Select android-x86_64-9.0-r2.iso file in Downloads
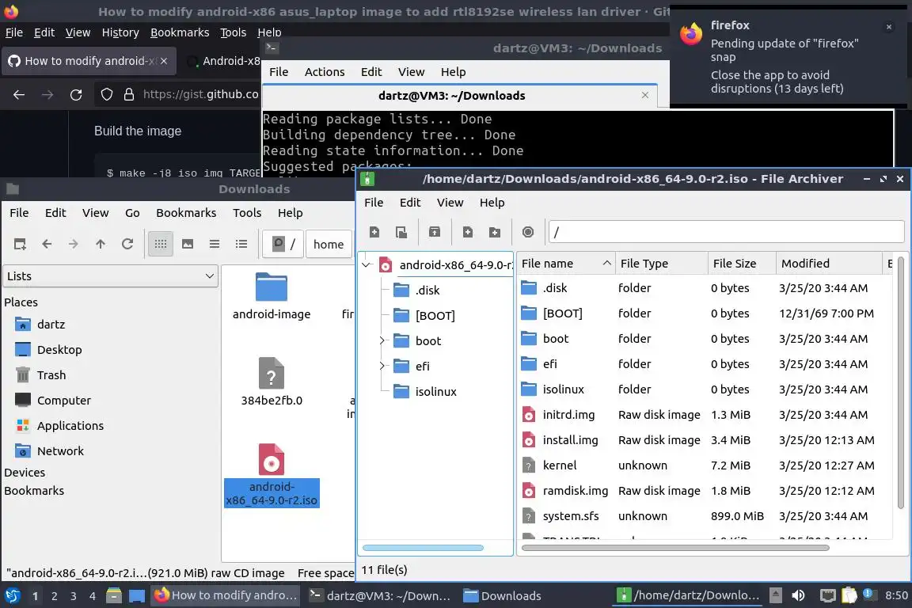 [271, 474]
